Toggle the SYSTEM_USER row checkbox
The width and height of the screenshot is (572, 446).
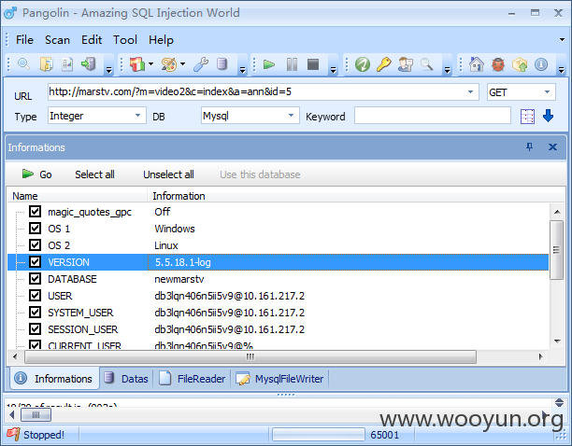(35, 312)
